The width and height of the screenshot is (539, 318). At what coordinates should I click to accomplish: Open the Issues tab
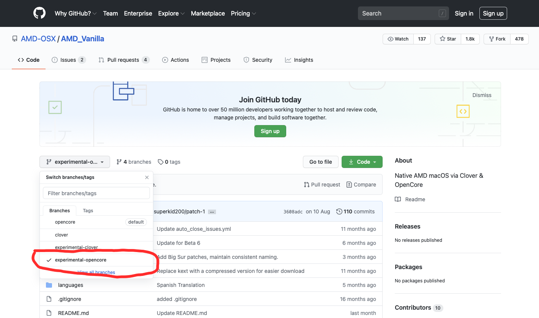(69, 60)
